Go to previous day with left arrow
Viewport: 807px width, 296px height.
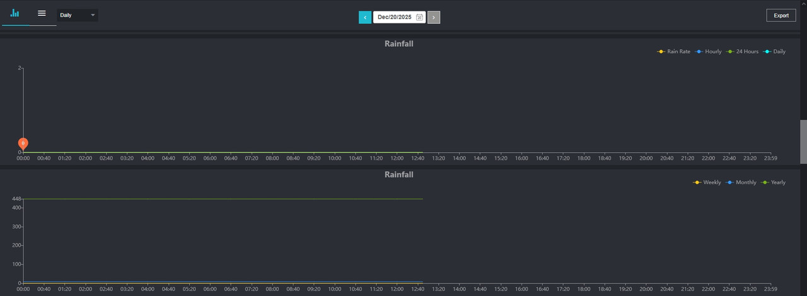(x=365, y=17)
